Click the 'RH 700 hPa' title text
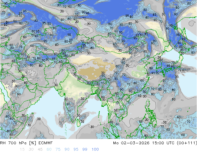This screenshot has height=152, width=197. [13, 143]
